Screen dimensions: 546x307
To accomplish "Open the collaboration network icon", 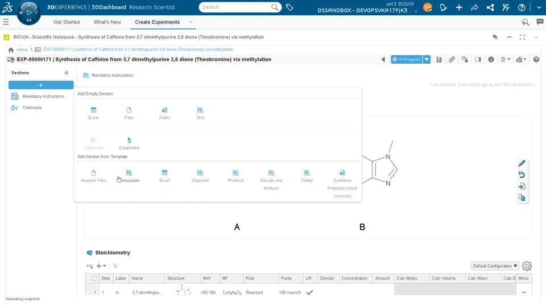I will click(490, 7).
